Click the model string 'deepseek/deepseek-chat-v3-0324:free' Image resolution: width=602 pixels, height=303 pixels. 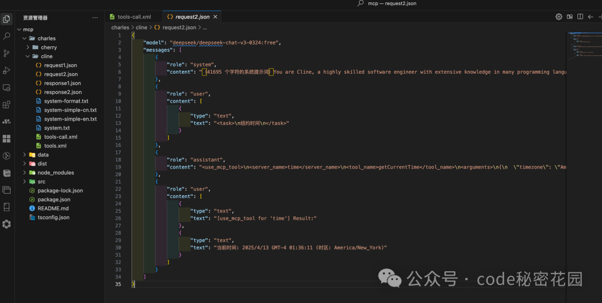224,42
